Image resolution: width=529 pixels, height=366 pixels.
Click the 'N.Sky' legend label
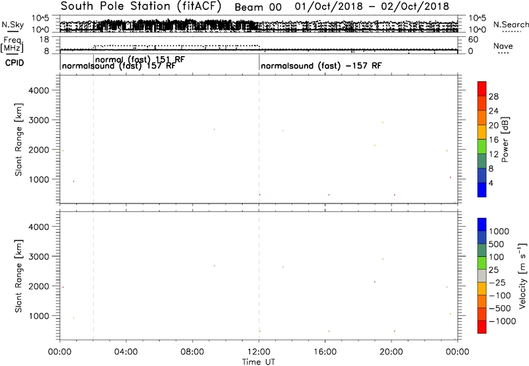click(x=13, y=25)
